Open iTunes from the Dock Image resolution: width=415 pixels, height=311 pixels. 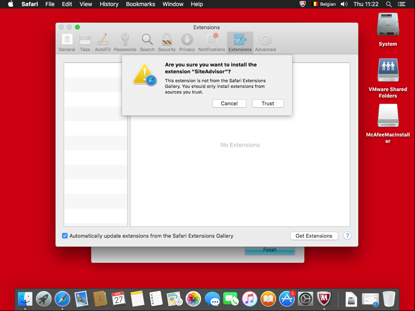[250, 299]
